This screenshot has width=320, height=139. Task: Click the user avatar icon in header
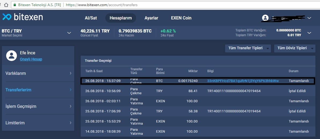tap(265, 18)
